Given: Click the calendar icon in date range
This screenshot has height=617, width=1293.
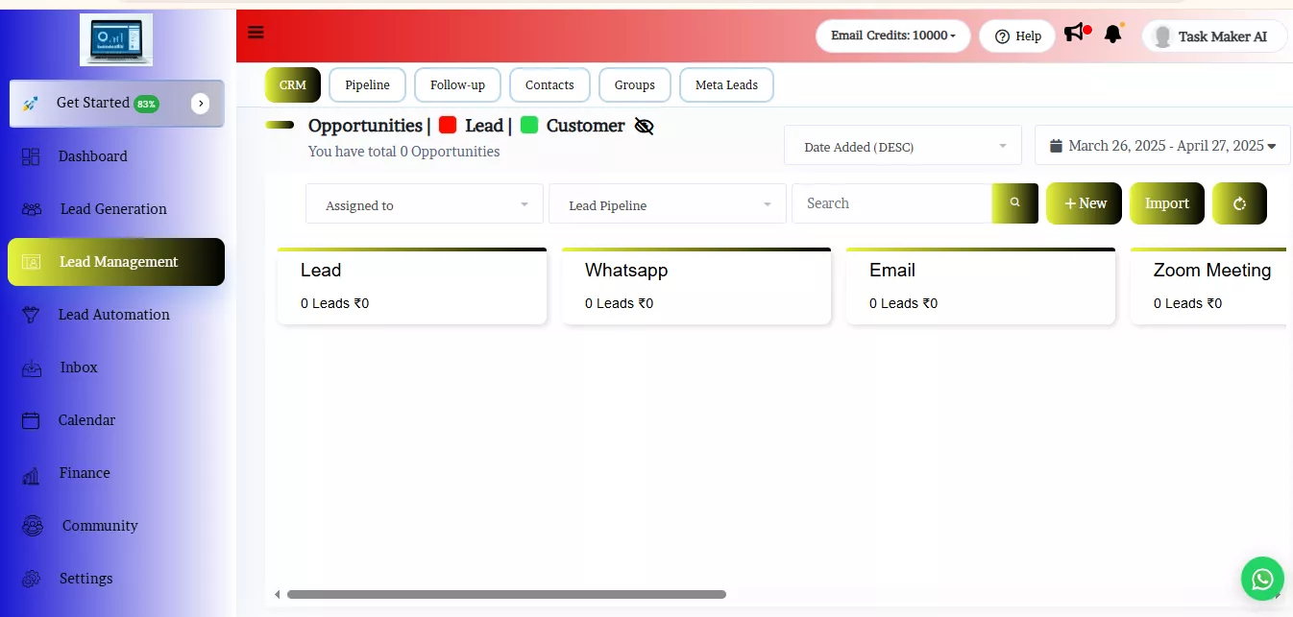Looking at the screenshot, I should (x=1056, y=146).
